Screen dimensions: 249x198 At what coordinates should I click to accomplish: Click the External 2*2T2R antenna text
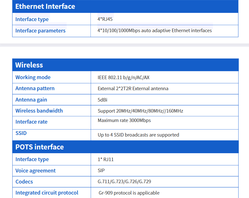point(133,89)
